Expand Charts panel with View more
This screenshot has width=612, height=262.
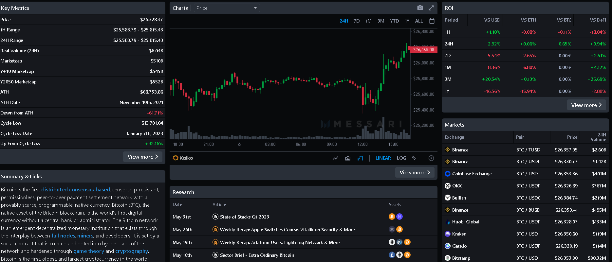click(415, 172)
